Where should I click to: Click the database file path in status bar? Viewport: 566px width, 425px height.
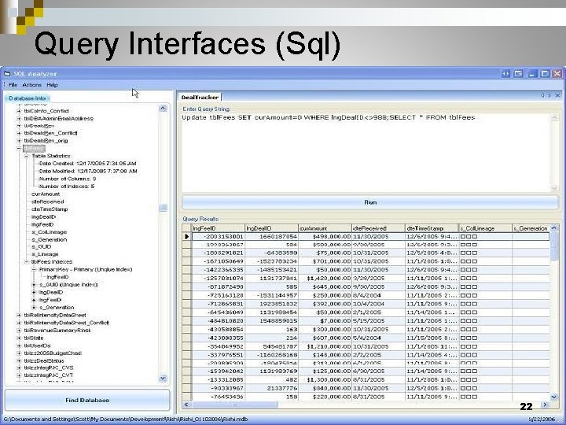tap(126, 419)
